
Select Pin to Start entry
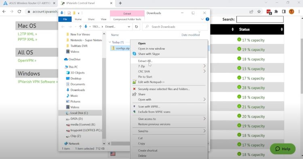[145, 77]
